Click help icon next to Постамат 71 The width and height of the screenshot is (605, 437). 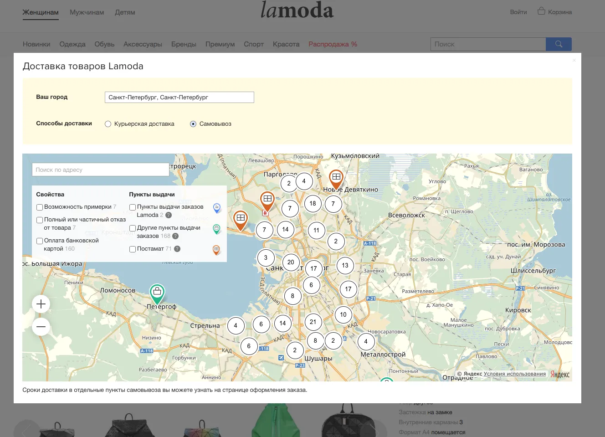177,249
